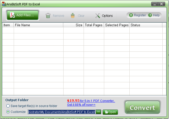Click the File Name column header
The image size is (169, 119).
coord(38,25)
